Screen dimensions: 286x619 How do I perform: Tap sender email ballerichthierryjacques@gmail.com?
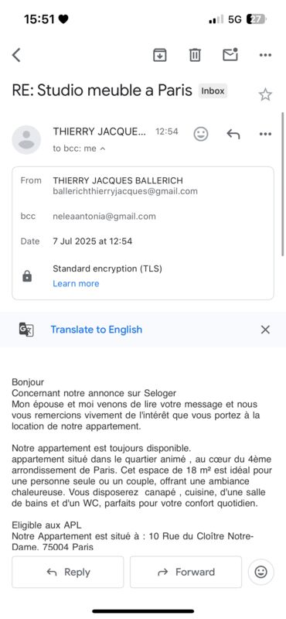(125, 191)
